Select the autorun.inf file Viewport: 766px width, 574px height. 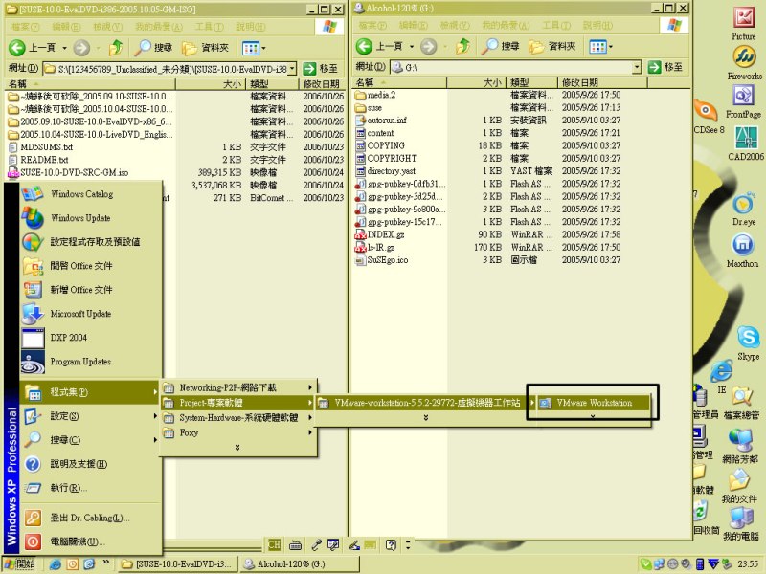point(381,121)
